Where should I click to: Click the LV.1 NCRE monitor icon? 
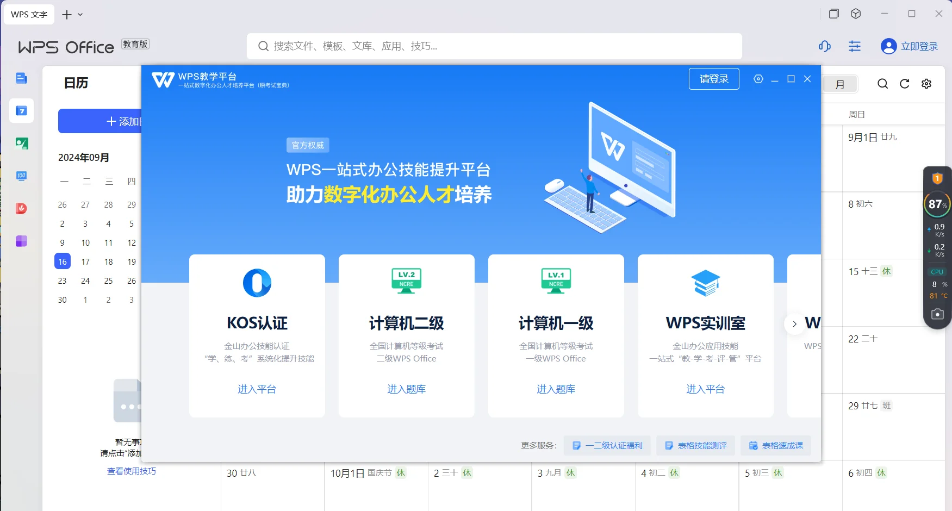556,281
